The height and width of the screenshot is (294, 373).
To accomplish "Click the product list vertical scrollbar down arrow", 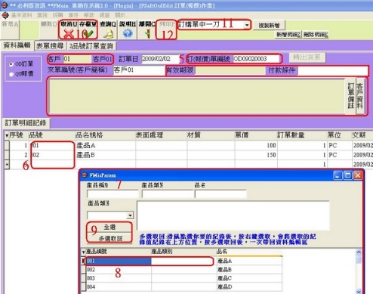I will [x=359, y=291].
